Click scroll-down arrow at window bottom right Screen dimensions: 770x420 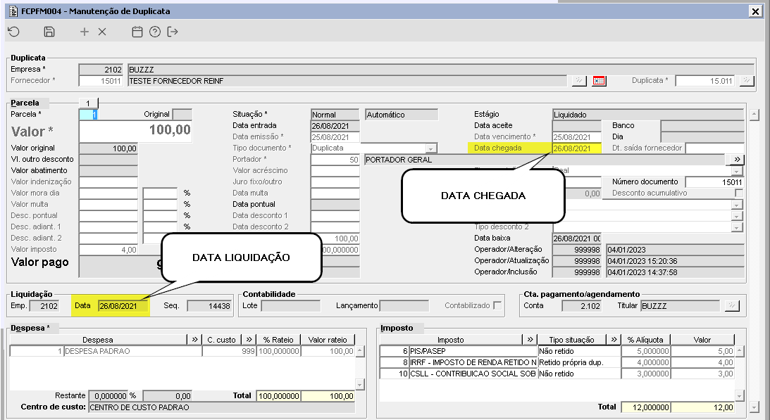755,407
